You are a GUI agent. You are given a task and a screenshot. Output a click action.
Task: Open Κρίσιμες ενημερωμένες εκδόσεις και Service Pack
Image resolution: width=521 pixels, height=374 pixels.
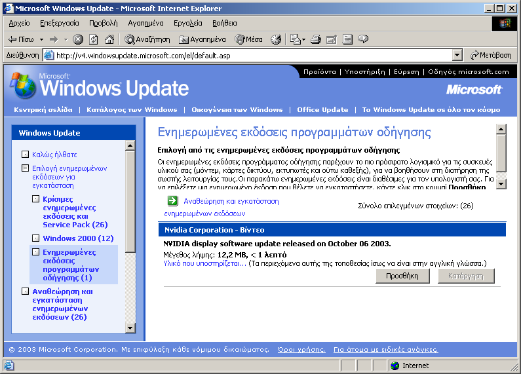pos(75,212)
